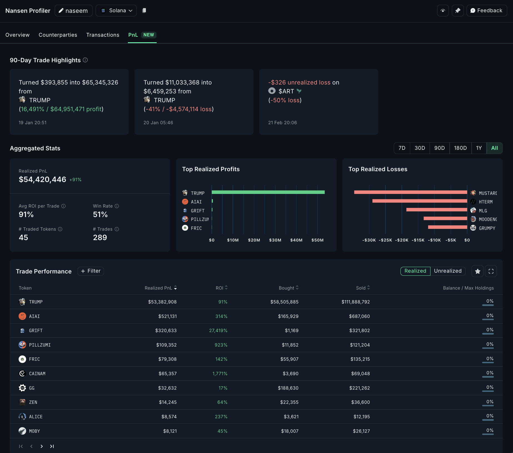Go to last page of table

click(x=52, y=446)
